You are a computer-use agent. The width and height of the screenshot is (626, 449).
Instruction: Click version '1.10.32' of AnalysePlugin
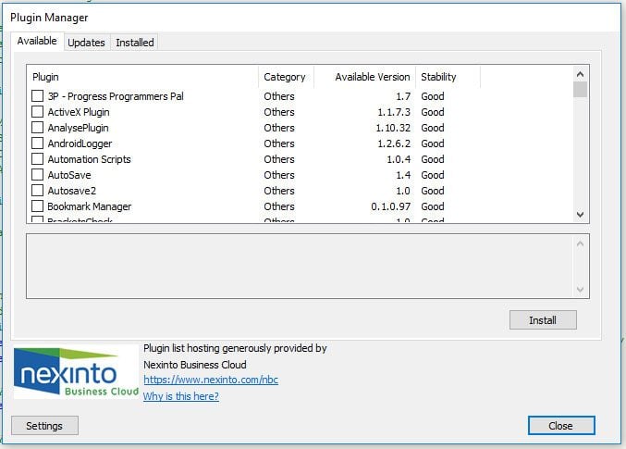tap(393, 128)
